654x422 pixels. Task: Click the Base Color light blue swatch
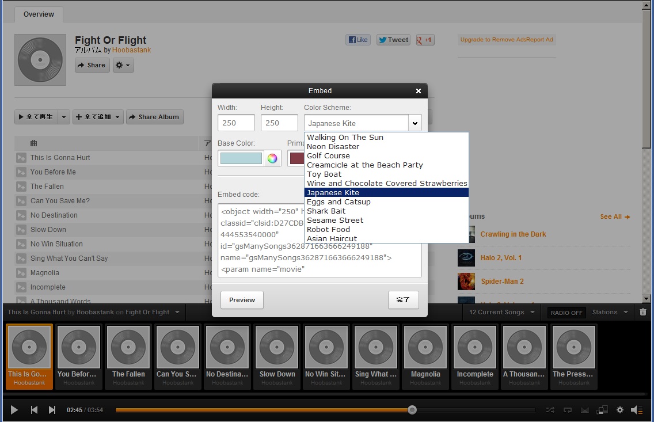click(241, 158)
